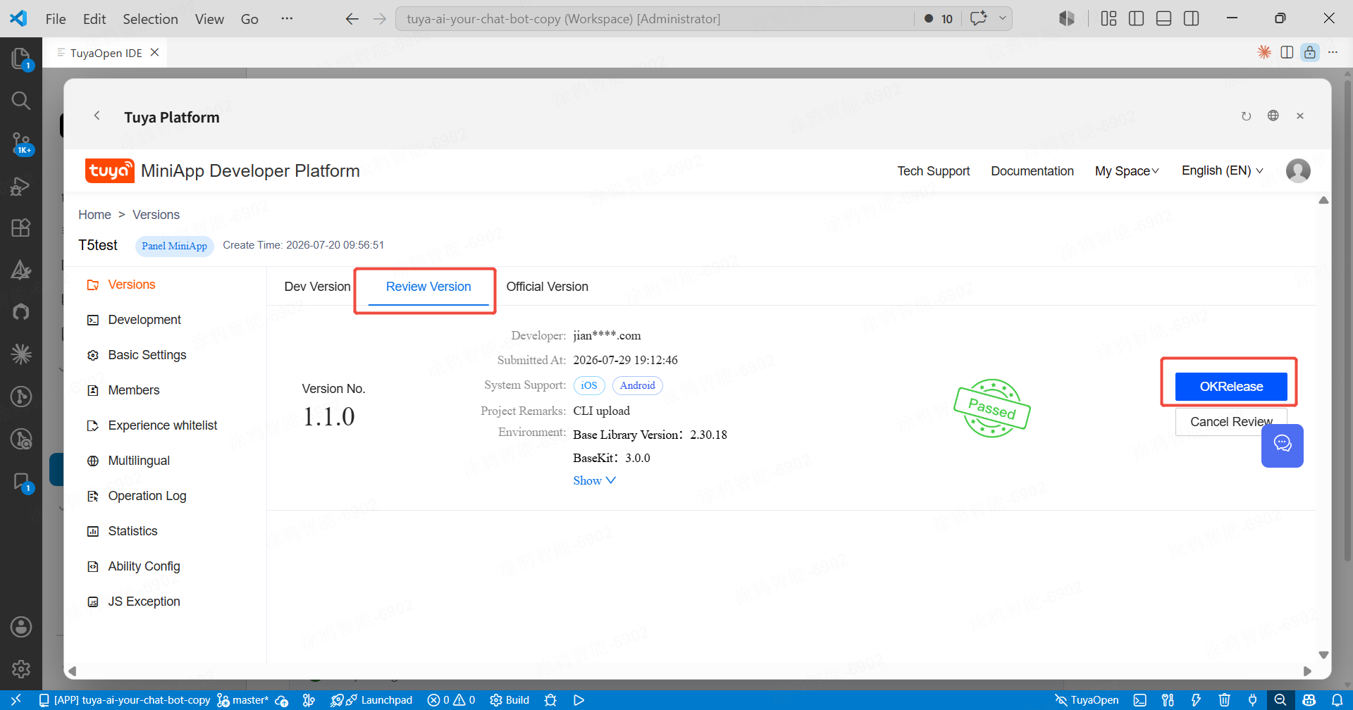The image size is (1353, 710).
Task: Open the chat icon with badge in activity bar
Action: [21, 482]
